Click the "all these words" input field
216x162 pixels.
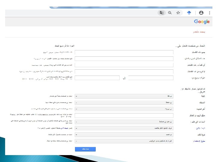(124, 52)
